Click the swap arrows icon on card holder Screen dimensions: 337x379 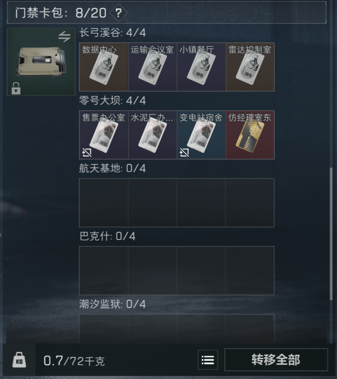(64, 37)
